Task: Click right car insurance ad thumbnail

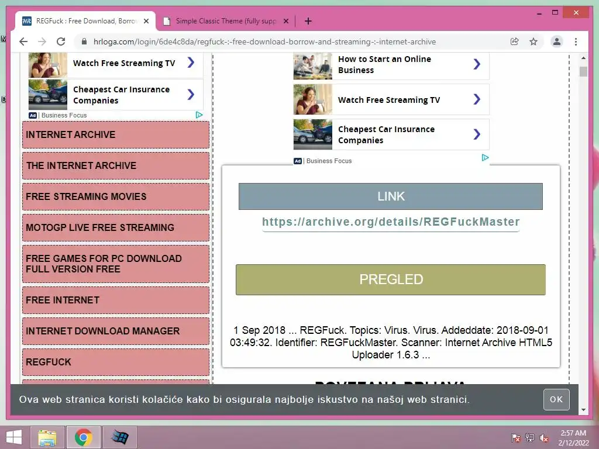Action: point(313,134)
